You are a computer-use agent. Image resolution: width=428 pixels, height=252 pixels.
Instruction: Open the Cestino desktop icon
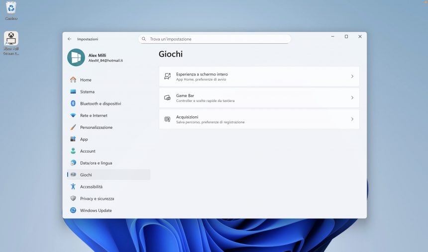(11, 8)
